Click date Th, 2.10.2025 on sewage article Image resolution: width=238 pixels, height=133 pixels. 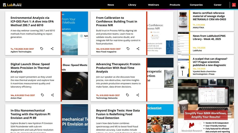pos(199,25)
